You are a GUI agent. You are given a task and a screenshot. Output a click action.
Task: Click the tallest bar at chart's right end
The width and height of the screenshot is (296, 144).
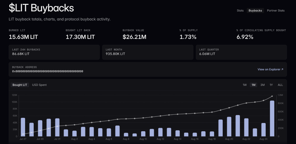coord(272,119)
